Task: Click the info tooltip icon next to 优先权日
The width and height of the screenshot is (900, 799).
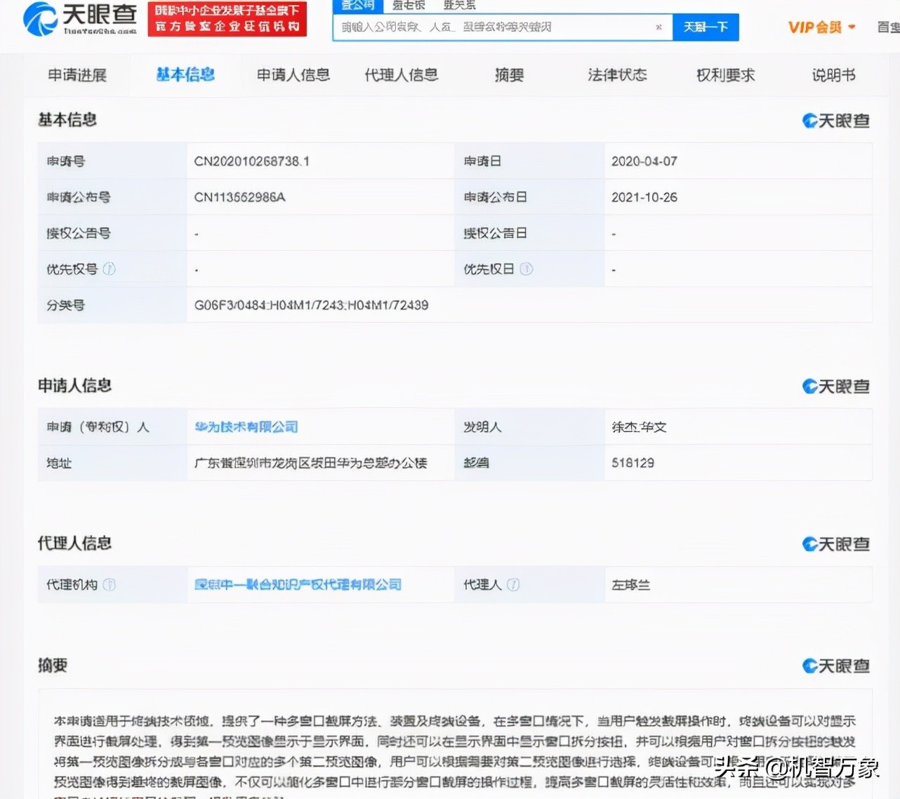Action: pyautogui.click(x=525, y=269)
